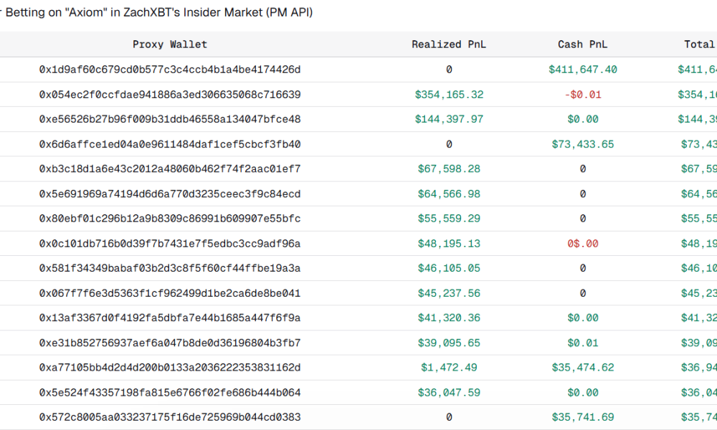This screenshot has height=430, width=717.
Task: Sort by the Realized PnL column header
Action: click(x=449, y=44)
